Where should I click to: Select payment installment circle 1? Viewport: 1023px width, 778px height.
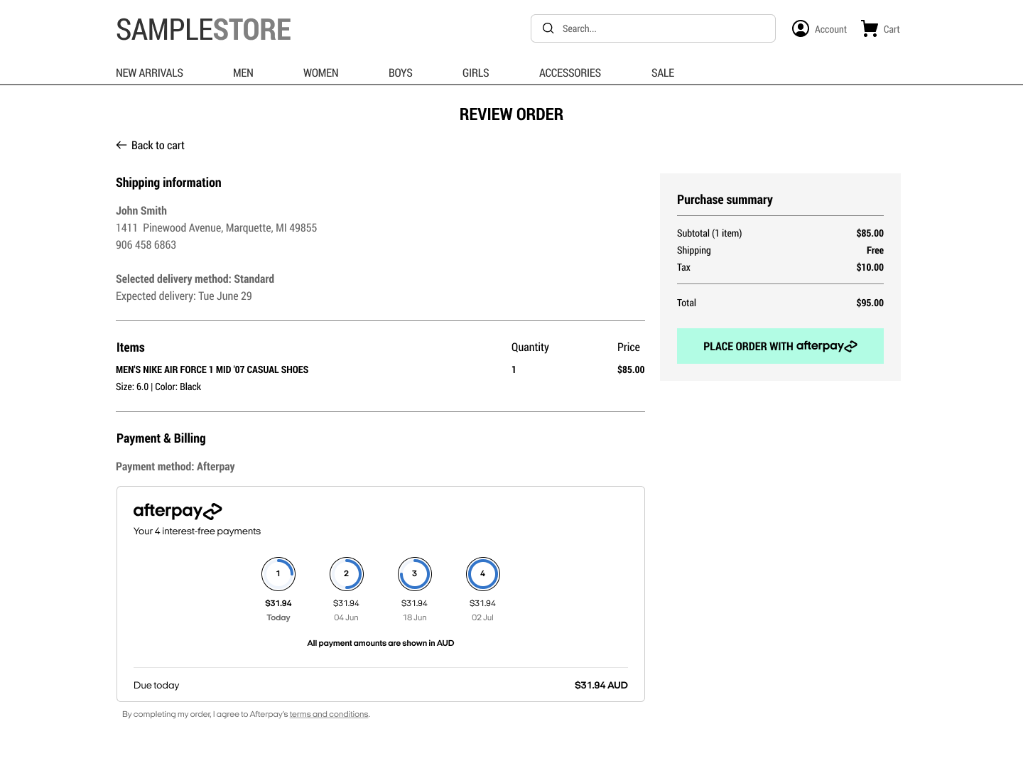pos(278,574)
